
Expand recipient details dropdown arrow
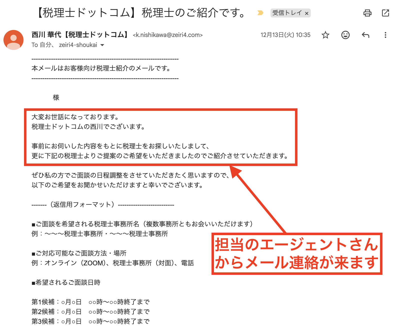[102, 45]
